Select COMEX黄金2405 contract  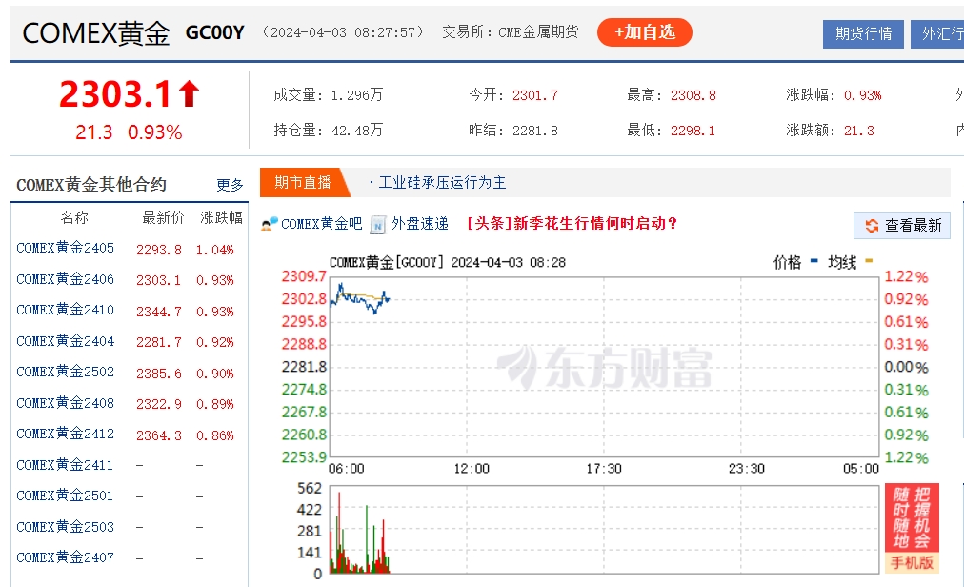pyautogui.click(x=65, y=249)
